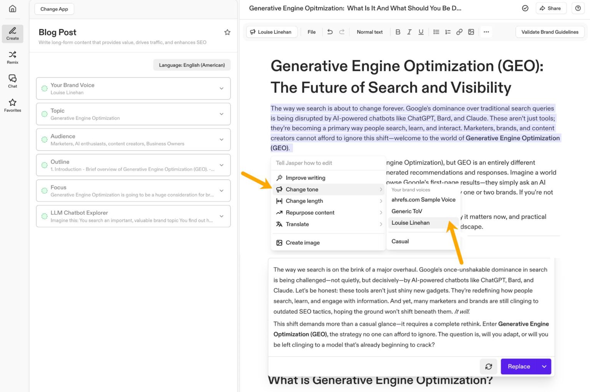
Task: Open the File menu
Action: (x=311, y=32)
